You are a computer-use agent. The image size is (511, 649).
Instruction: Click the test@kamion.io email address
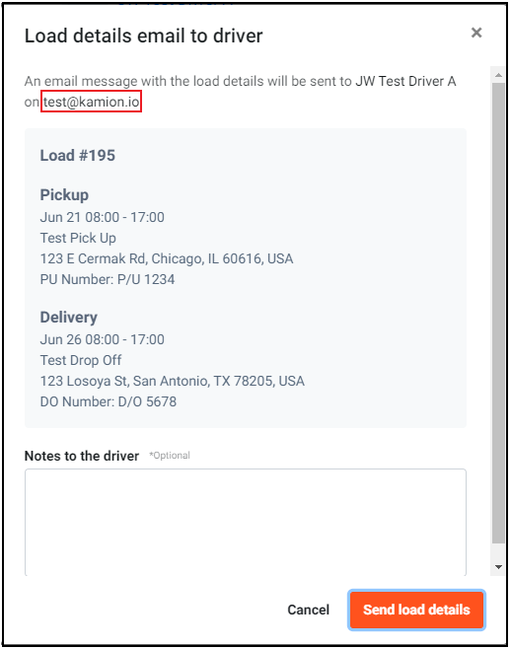91,102
